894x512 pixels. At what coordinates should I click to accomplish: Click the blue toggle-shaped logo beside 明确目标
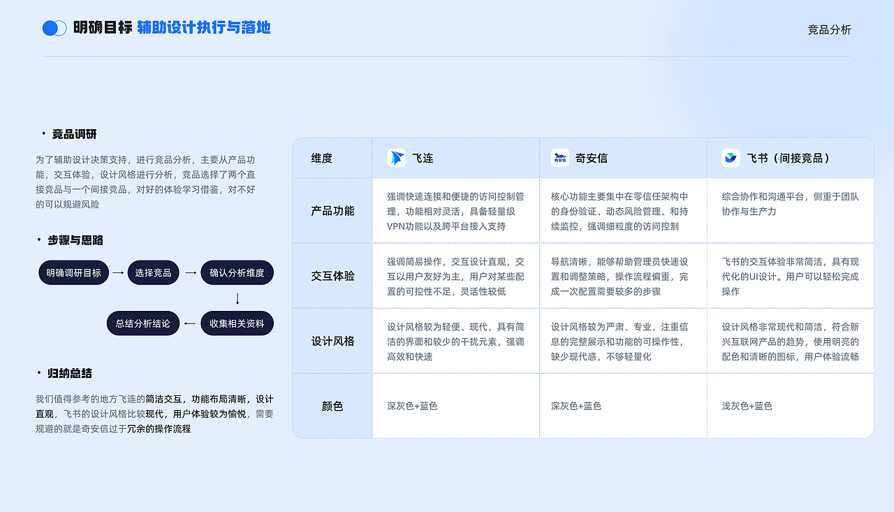click(54, 28)
